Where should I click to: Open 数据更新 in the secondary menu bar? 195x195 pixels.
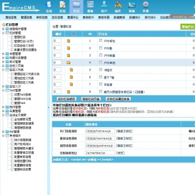click(x=119, y=17)
